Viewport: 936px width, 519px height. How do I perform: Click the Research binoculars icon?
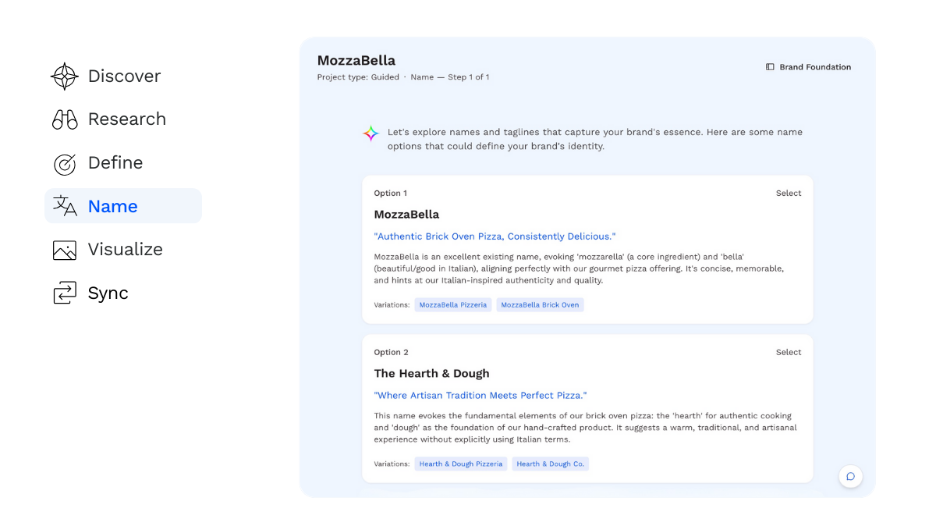click(65, 119)
